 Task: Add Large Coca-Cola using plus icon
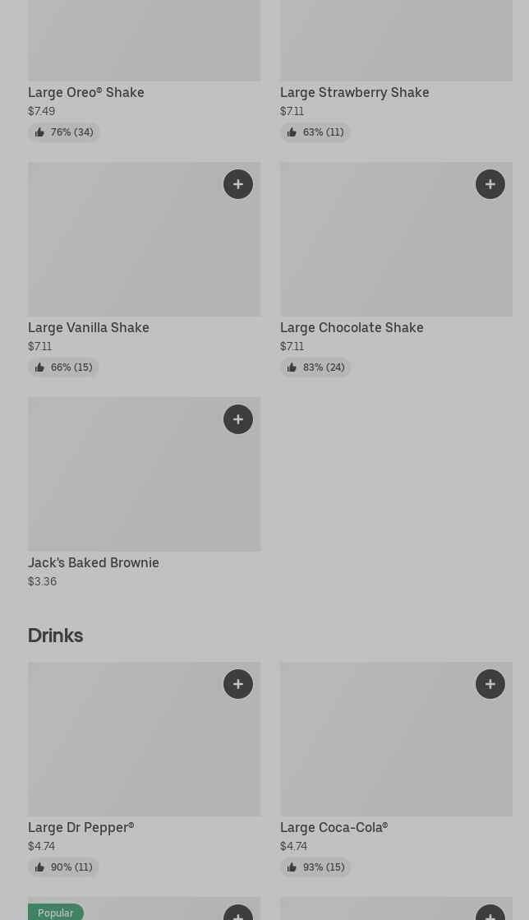point(490,684)
